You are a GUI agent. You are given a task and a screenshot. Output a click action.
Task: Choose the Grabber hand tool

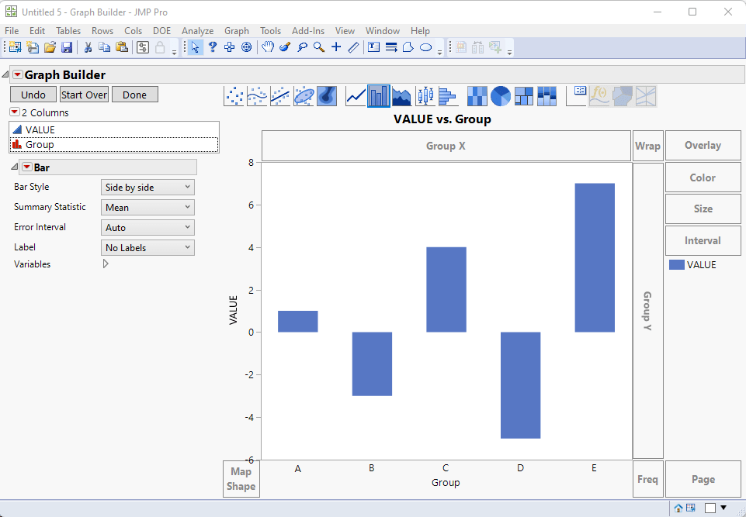[268, 47]
